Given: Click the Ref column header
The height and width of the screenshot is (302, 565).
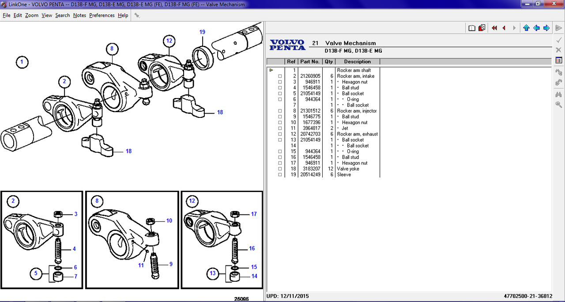Looking at the screenshot, I should (291, 61).
